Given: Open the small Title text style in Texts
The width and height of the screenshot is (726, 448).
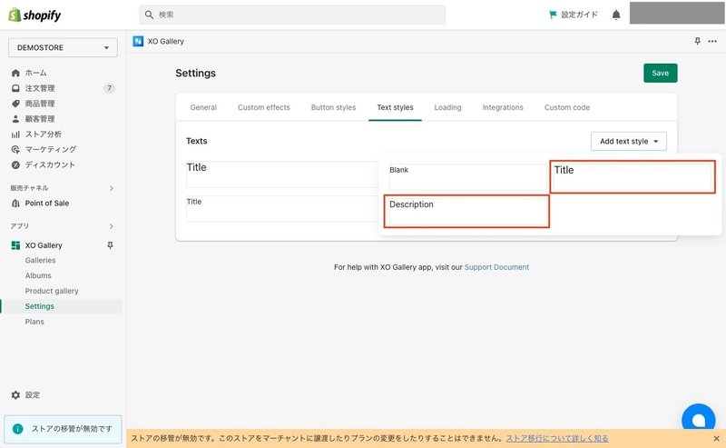Looking at the screenshot, I should pyautogui.click(x=282, y=209).
